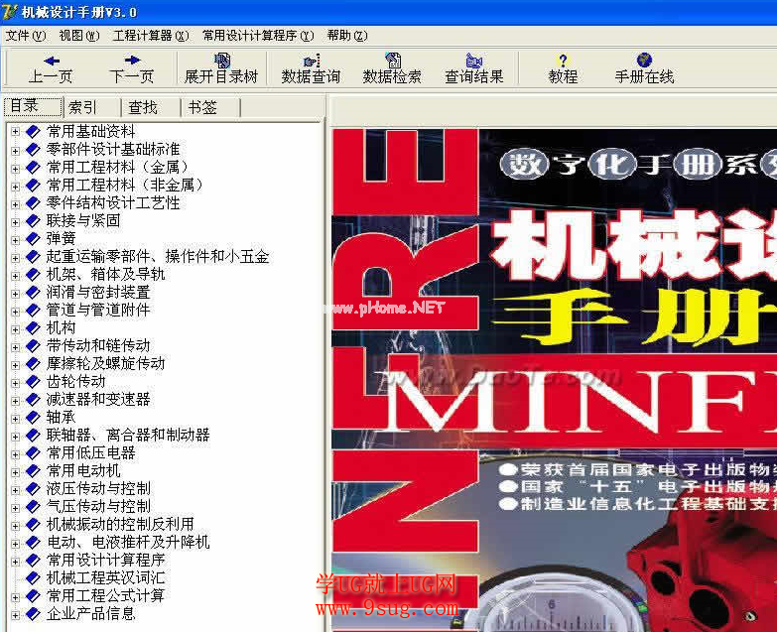Click book icon beside 机构

33,327
